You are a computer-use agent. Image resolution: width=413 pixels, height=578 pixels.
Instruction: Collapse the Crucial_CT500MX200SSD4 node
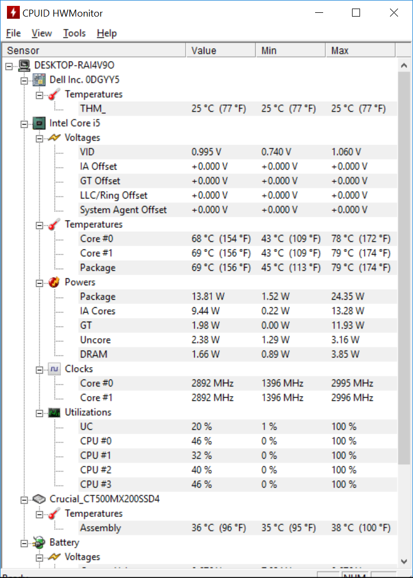24,500
